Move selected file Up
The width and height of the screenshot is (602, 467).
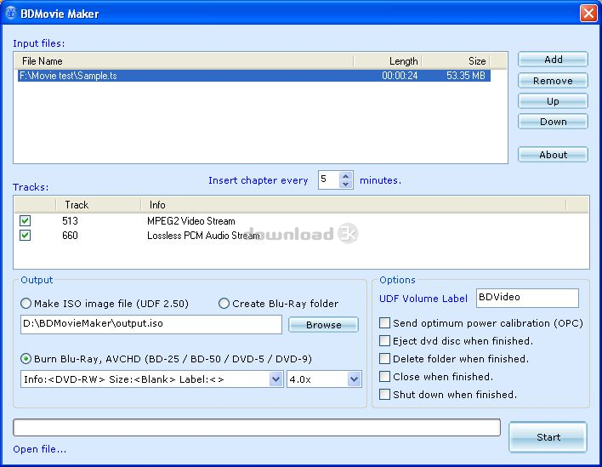(x=553, y=101)
